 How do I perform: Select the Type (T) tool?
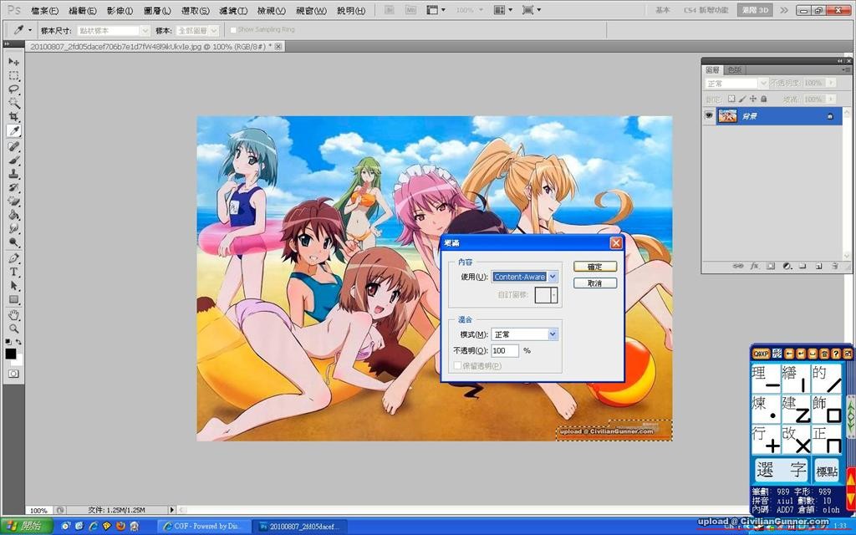(x=14, y=273)
